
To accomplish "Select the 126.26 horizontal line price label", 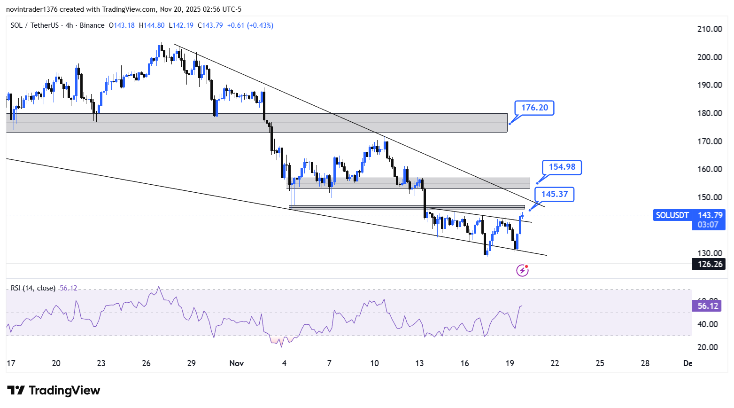I will [x=710, y=264].
